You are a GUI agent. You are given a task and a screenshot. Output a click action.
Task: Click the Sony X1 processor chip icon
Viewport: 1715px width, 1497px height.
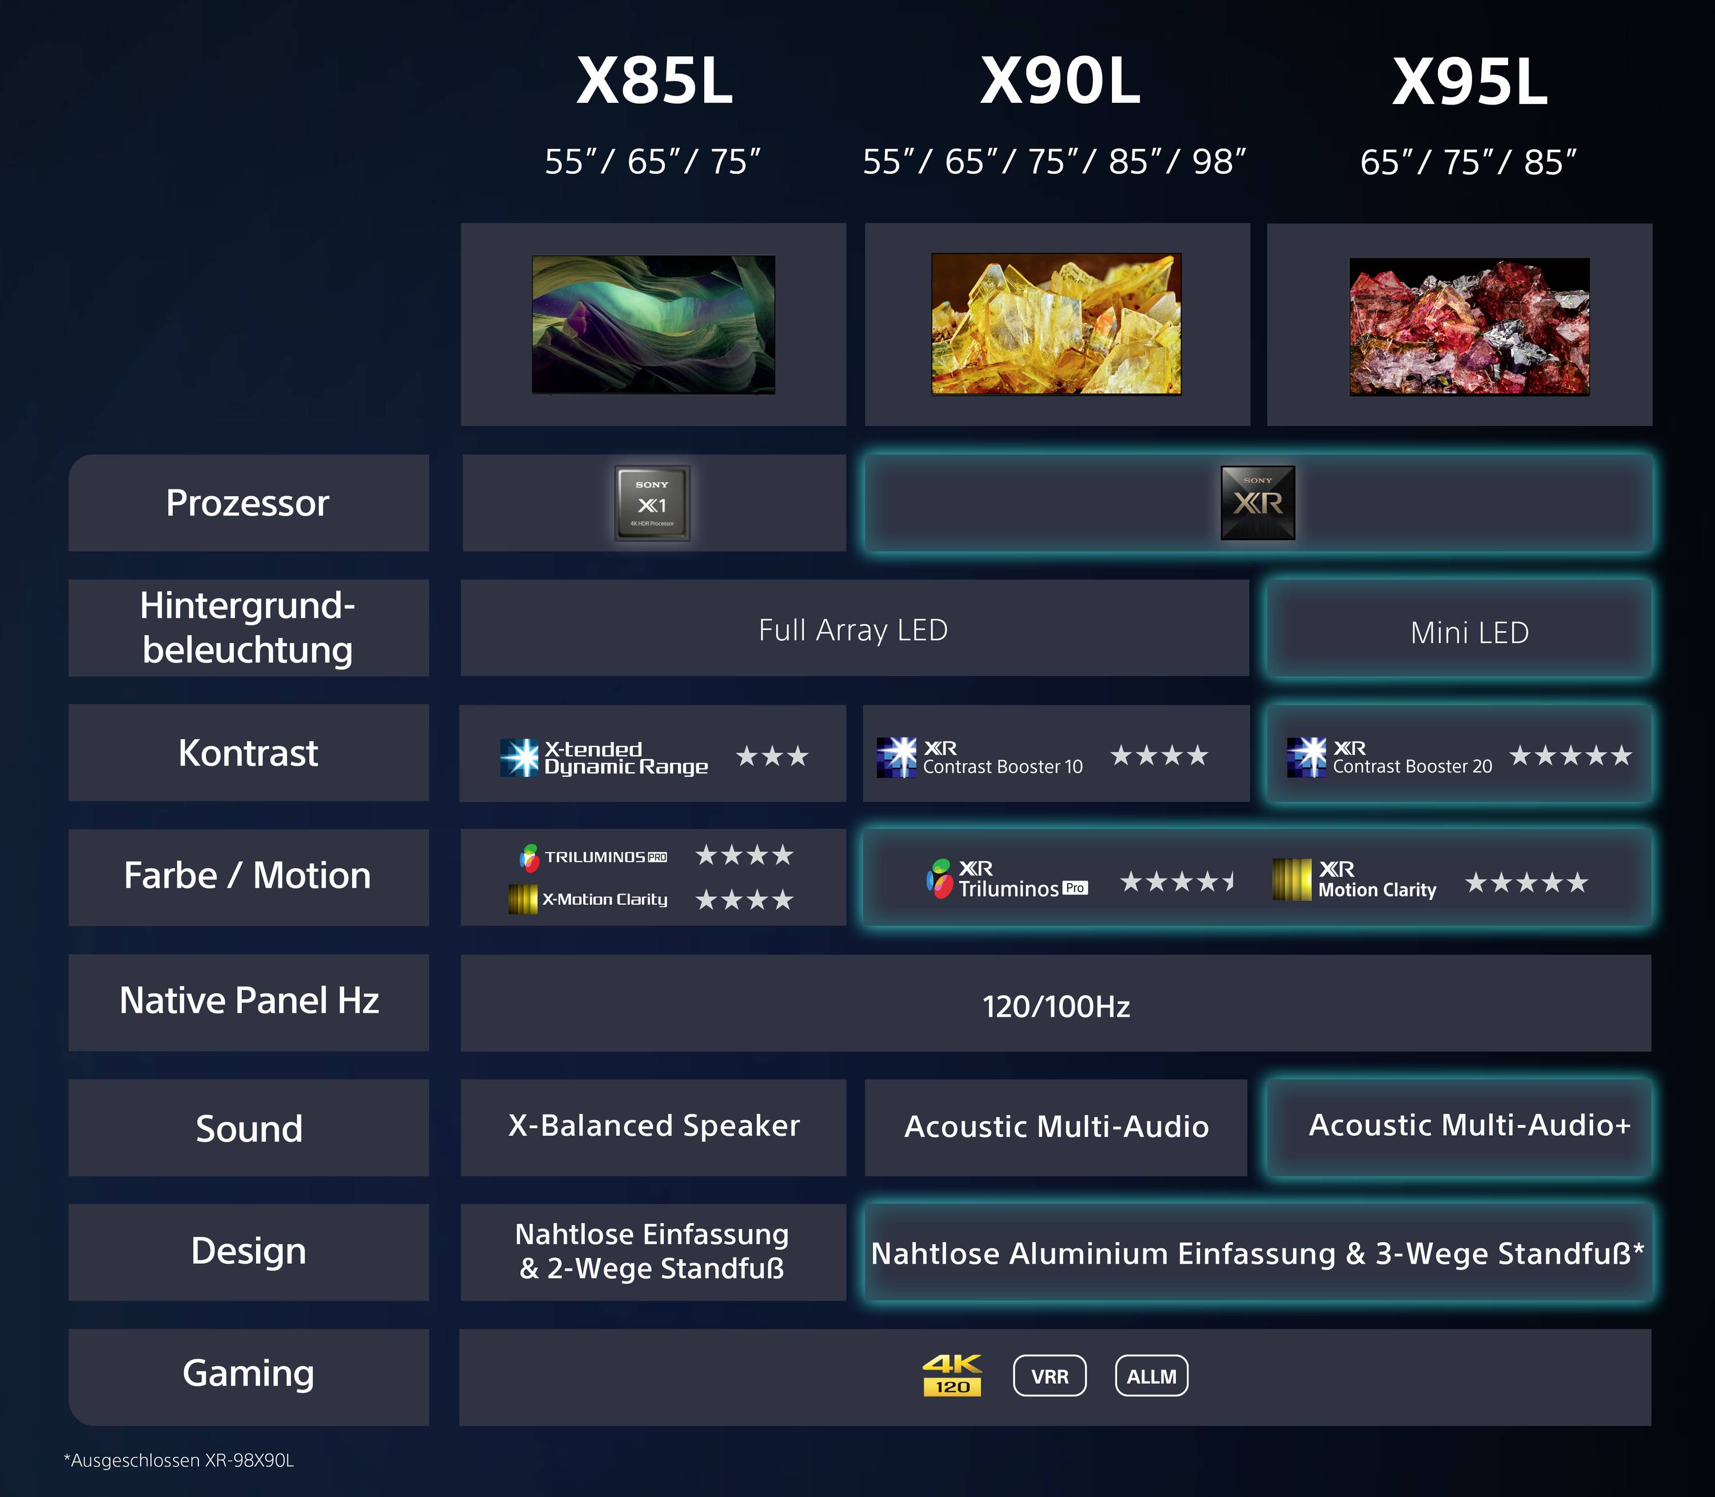point(652,503)
